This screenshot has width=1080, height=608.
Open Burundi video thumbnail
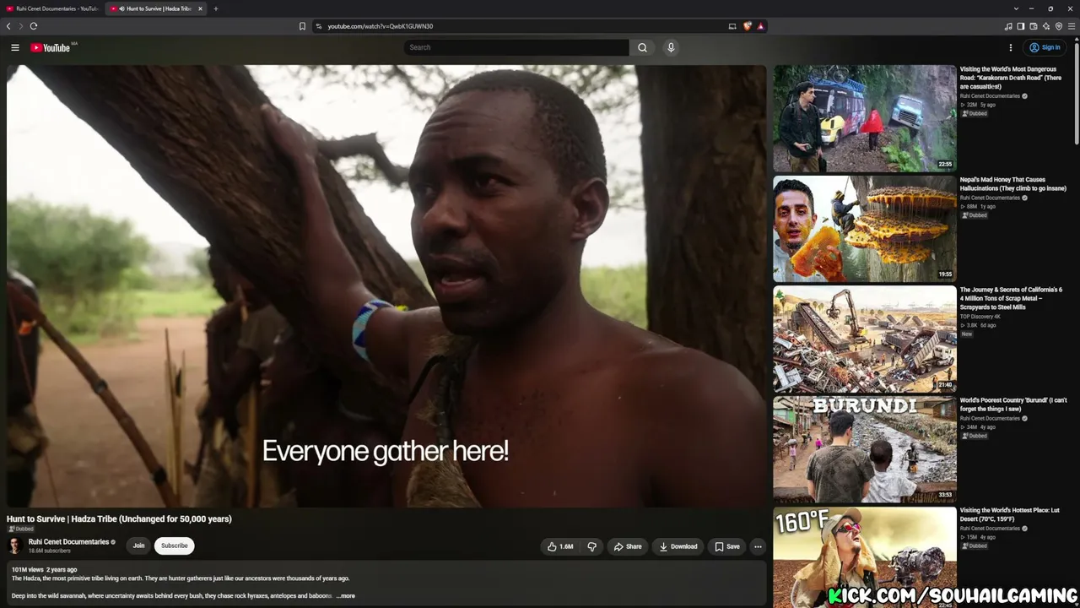[x=865, y=449]
